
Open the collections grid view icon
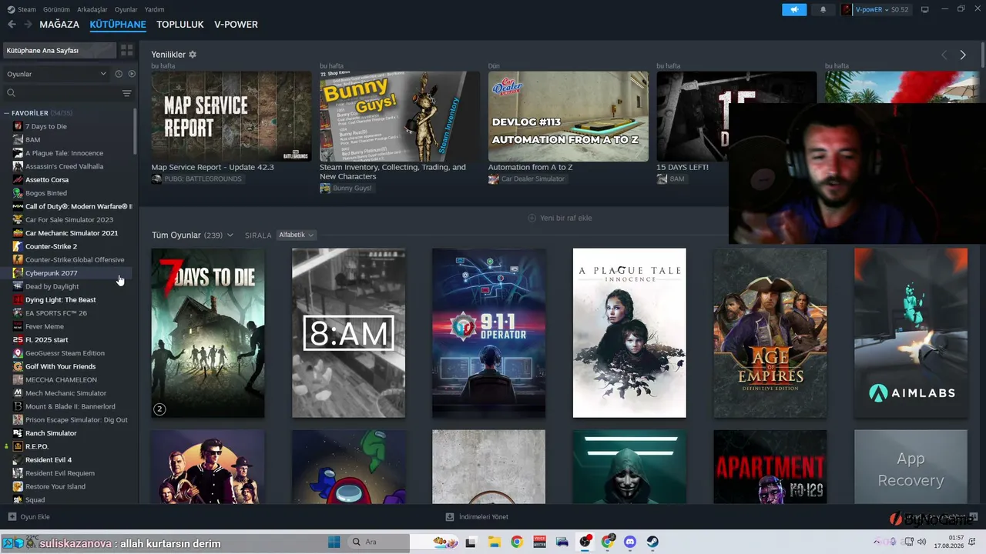(127, 50)
